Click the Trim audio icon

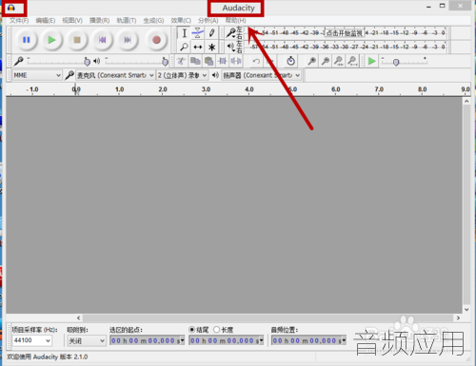(x=222, y=61)
